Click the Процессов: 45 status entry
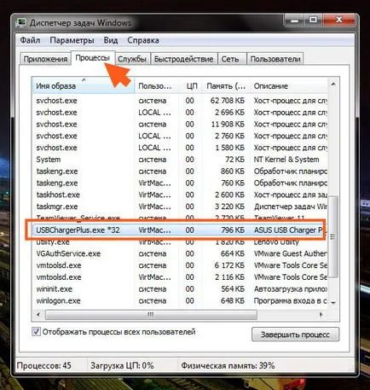 pyautogui.click(x=44, y=365)
